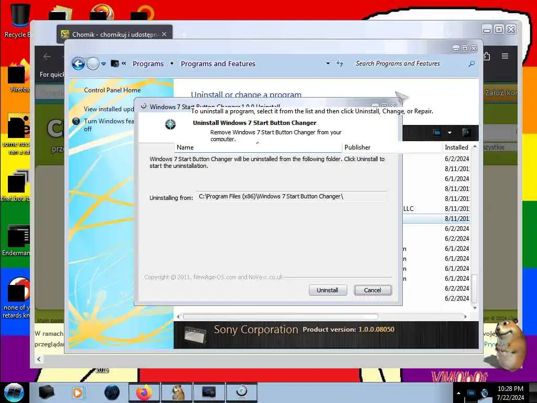Click the control panel icon in address bar
Viewport: 537px width, 403px height.
click(x=115, y=63)
